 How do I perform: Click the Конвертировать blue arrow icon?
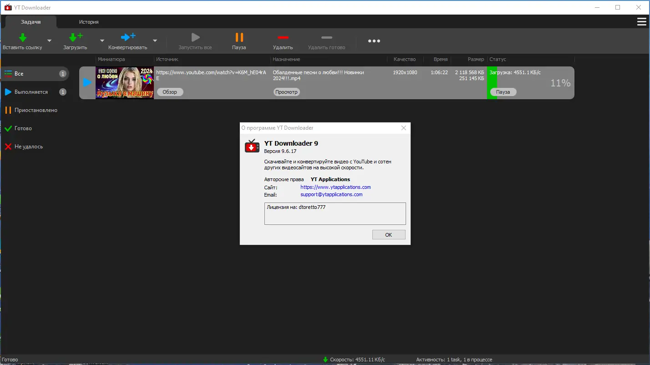click(128, 37)
